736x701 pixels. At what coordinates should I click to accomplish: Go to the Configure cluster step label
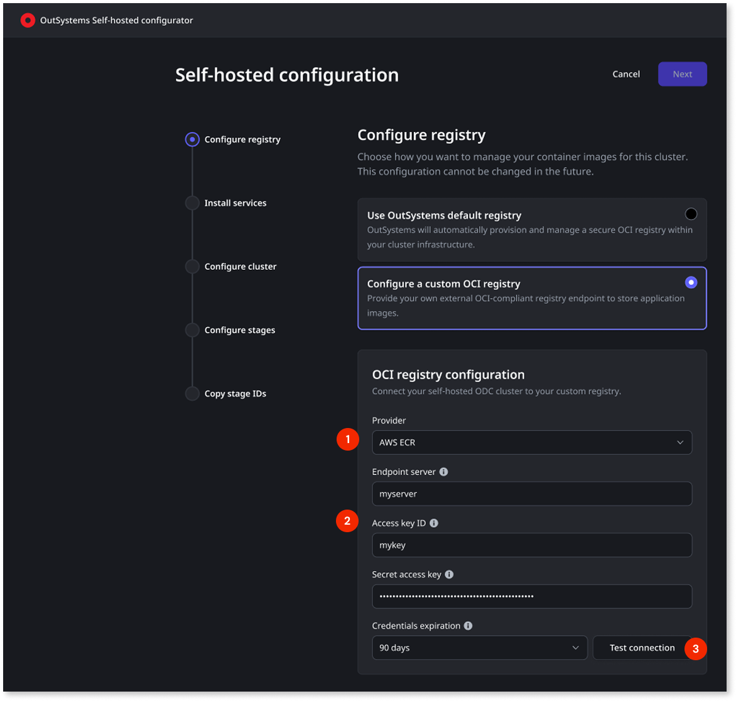click(x=241, y=267)
